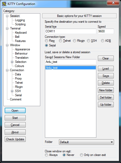Choose SSH connection type
This screenshot has height=163, width=121.
pyautogui.click(x=89, y=41)
